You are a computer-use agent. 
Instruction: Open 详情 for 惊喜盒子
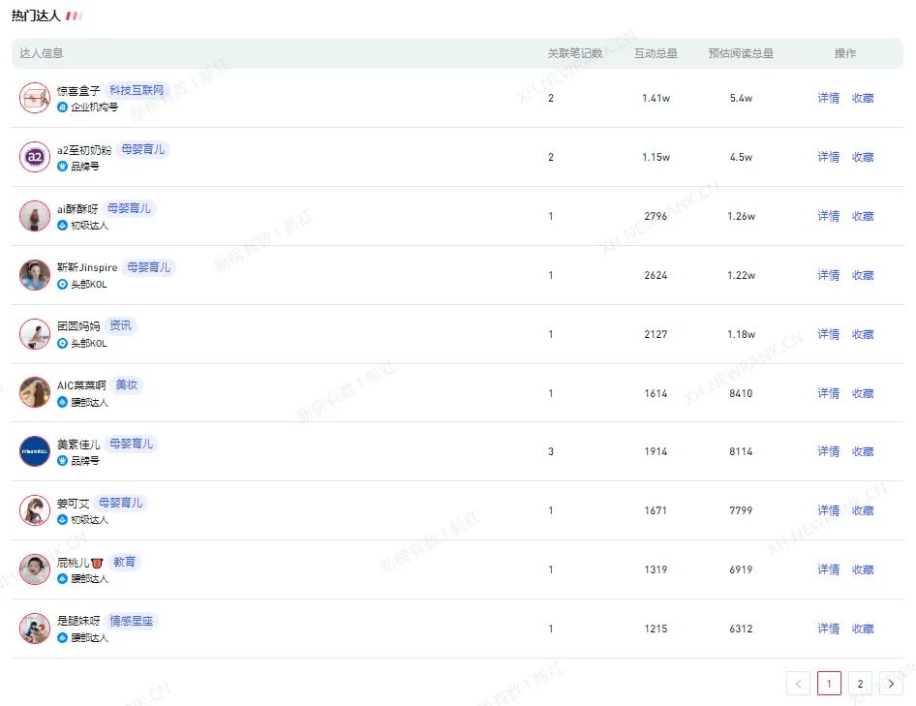pos(828,98)
